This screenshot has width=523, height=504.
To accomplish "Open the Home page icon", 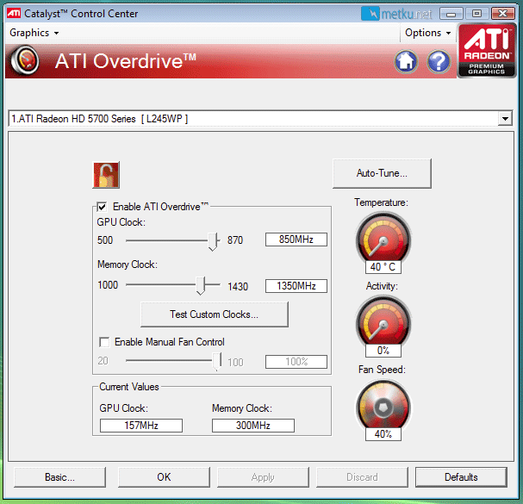I will [x=406, y=61].
